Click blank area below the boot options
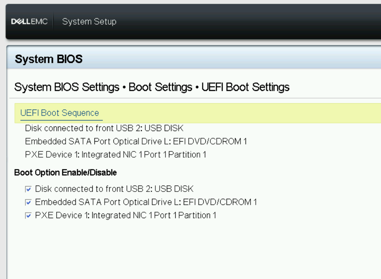This screenshot has width=381, height=279. click(194, 250)
